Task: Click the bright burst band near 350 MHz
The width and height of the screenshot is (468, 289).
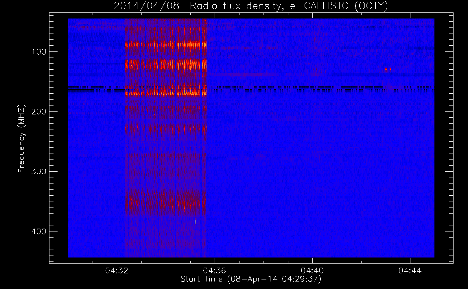Action: (165, 202)
